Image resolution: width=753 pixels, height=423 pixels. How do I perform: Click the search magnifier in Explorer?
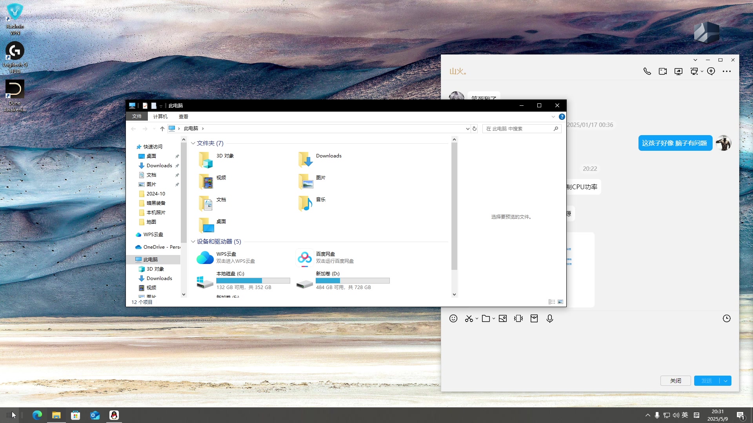tap(556, 128)
